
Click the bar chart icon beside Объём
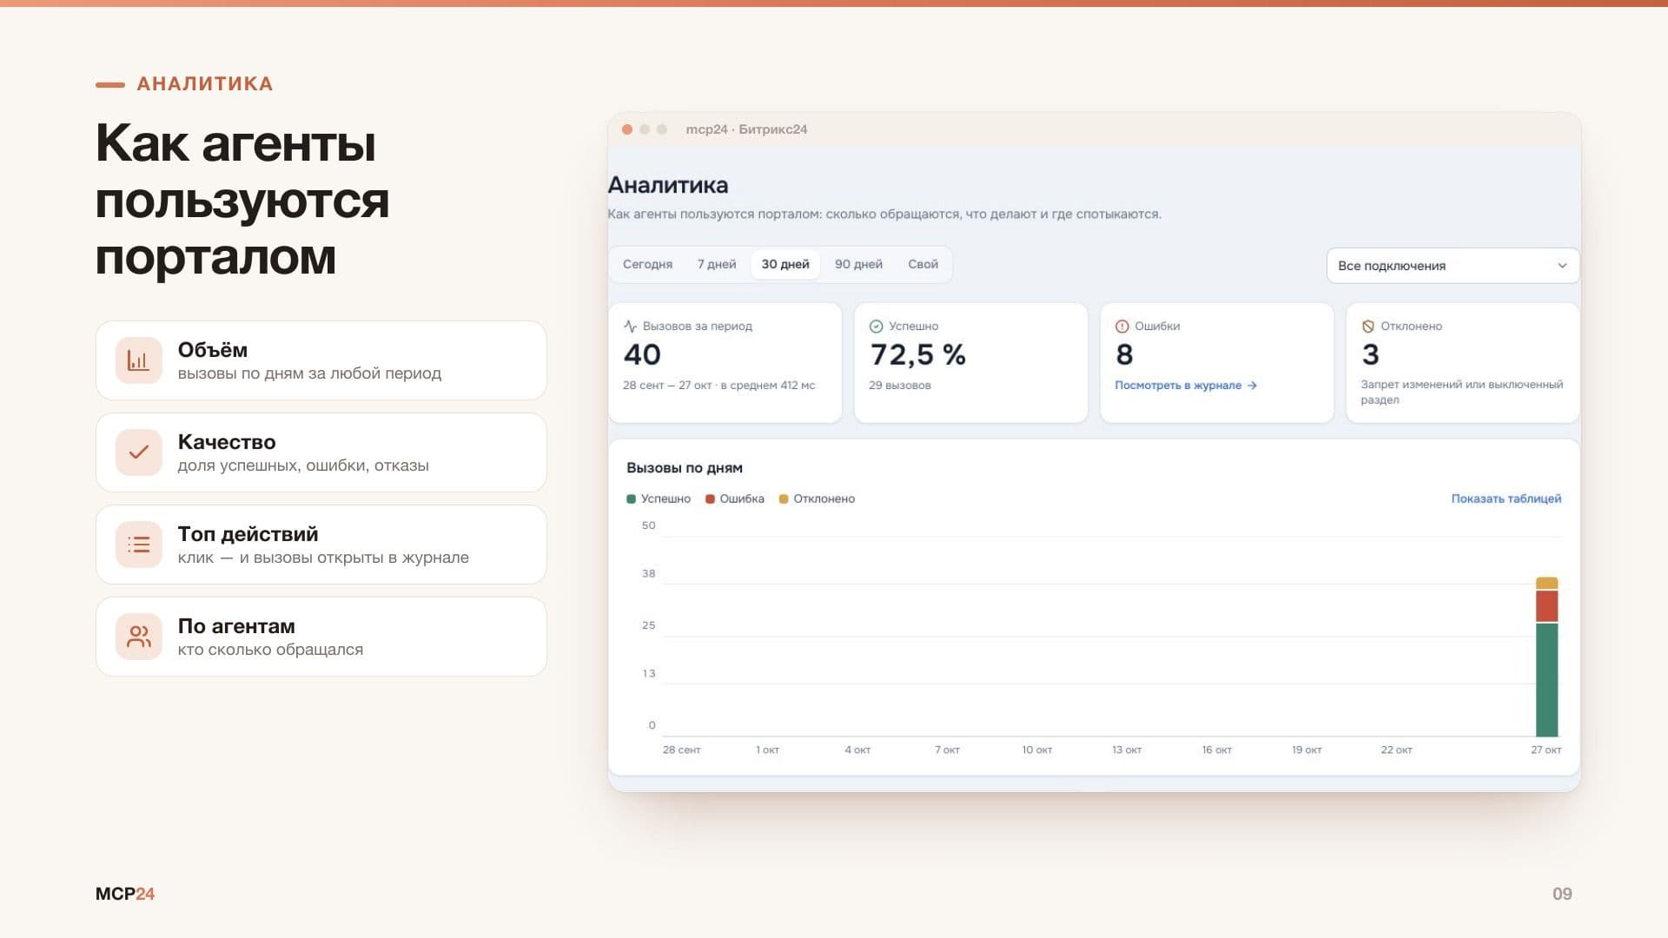click(x=138, y=360)
